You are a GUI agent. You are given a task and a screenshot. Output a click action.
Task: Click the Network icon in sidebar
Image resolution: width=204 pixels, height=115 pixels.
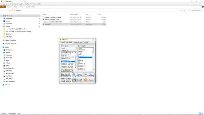(x=4, y=85)
